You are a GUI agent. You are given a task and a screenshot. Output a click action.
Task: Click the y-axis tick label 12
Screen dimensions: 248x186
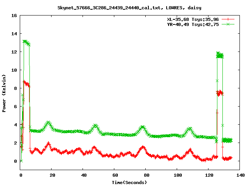[14, 52]
